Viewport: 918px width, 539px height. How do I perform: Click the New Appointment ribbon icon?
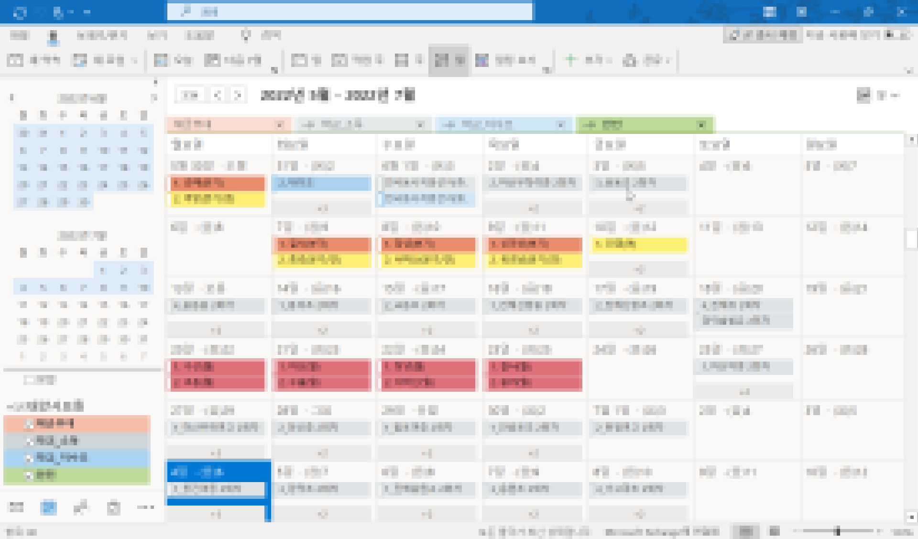(15, 60)
